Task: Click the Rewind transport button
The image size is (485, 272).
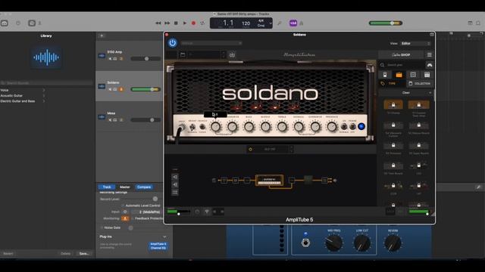Action: 158,23
